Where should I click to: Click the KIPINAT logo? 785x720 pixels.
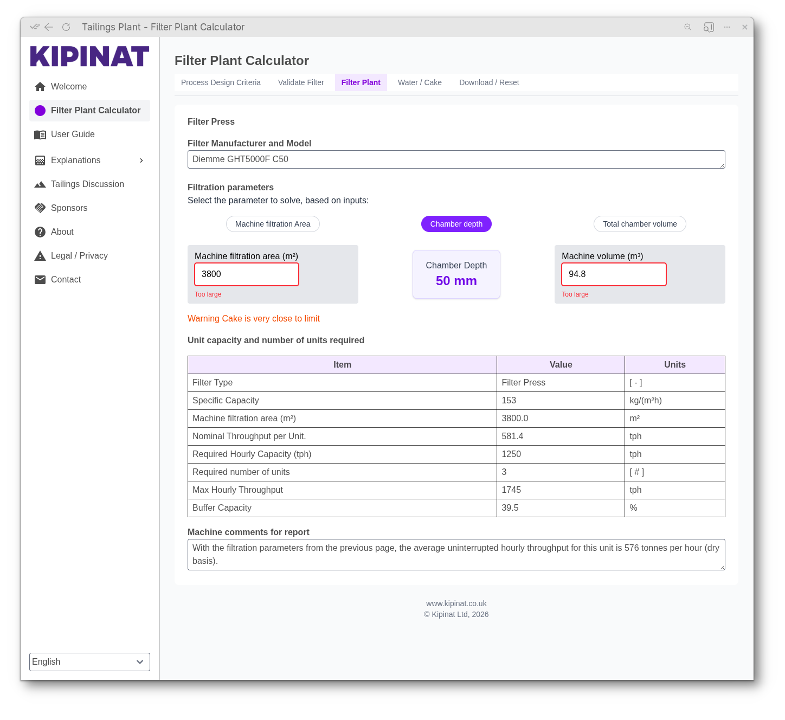coord(89,56)
